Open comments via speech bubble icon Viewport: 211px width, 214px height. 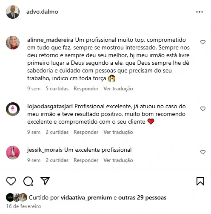pyautogui.click(x=28, y=181)
